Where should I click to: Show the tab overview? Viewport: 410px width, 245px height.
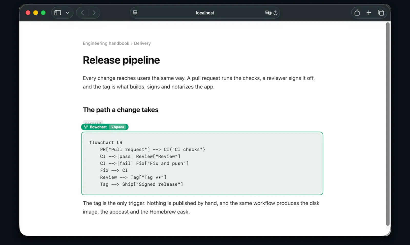click(x=381, y=13)
